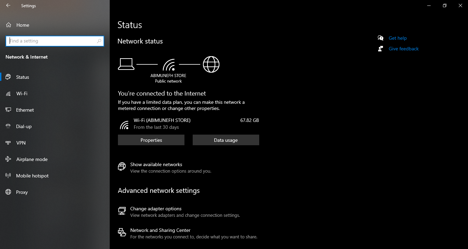Open the Mobile hotspot page

click(55, 176)
